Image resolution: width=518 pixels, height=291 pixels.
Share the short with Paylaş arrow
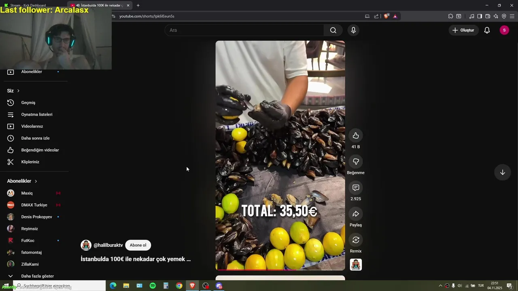pyautogui.click(x=356, y=214)
